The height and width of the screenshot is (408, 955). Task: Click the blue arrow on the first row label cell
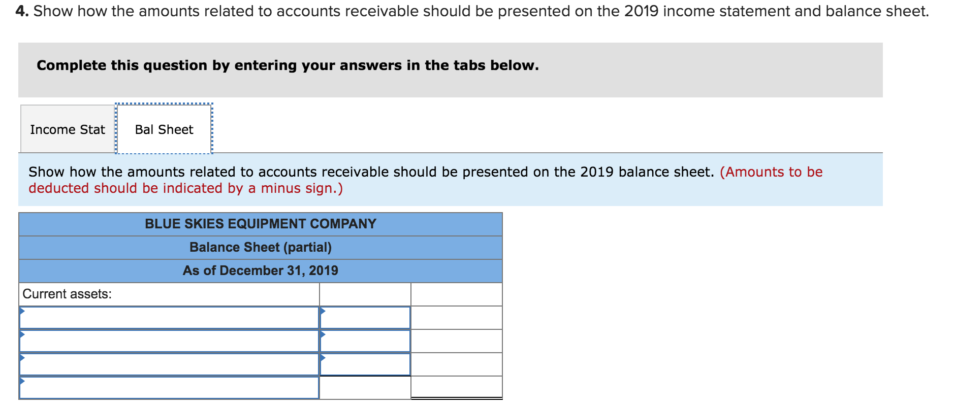tap(22, 312)
